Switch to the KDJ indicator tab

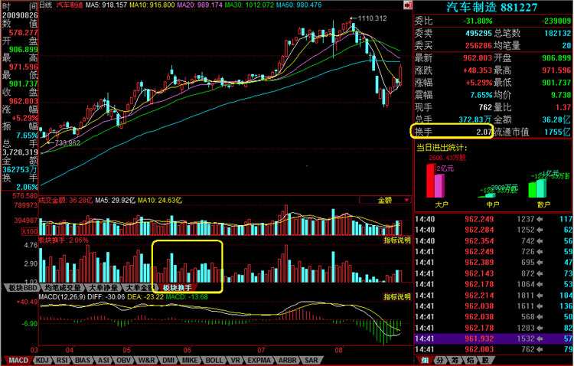[42, 359]
